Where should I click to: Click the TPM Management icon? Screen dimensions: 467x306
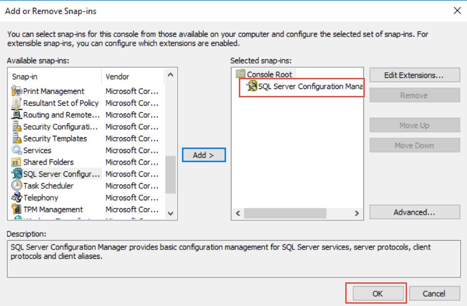click(x=17, y=209)
